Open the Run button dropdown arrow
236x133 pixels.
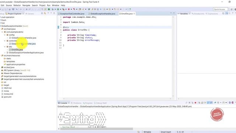60,9
